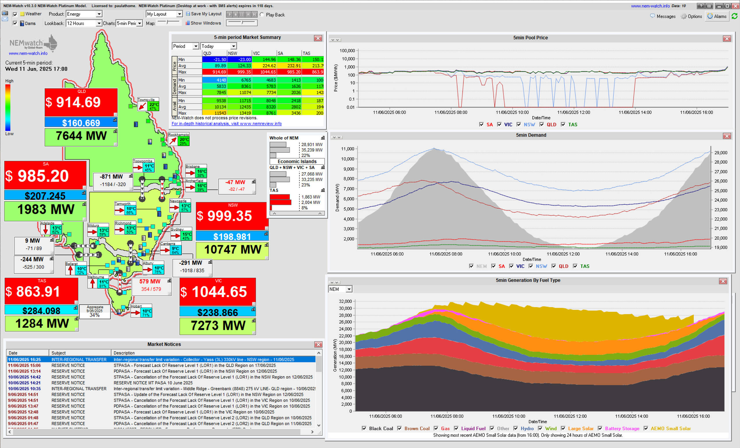Toggle the Weather checkbox
The height and width of the screenshot is (448, 740).
15,14
